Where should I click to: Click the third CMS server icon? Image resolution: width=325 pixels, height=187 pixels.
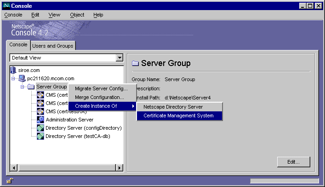click(40, 111)
